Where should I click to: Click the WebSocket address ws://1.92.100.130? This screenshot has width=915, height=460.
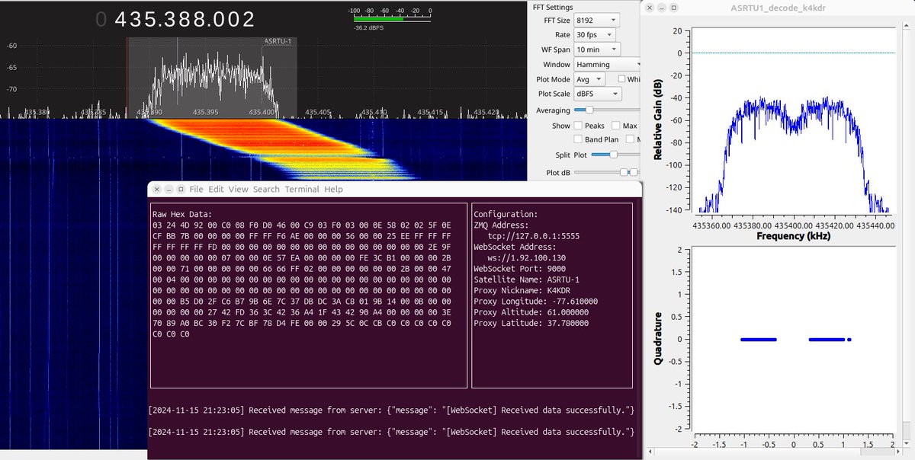coord(527,258)
